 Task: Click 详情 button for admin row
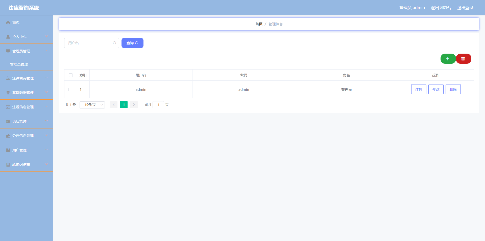pos(419,89)
